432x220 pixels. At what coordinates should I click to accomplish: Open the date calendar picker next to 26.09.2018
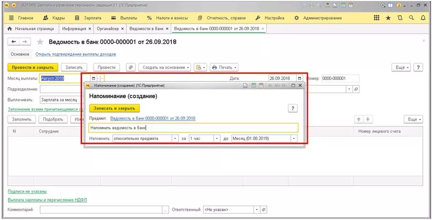coord(300,79)
